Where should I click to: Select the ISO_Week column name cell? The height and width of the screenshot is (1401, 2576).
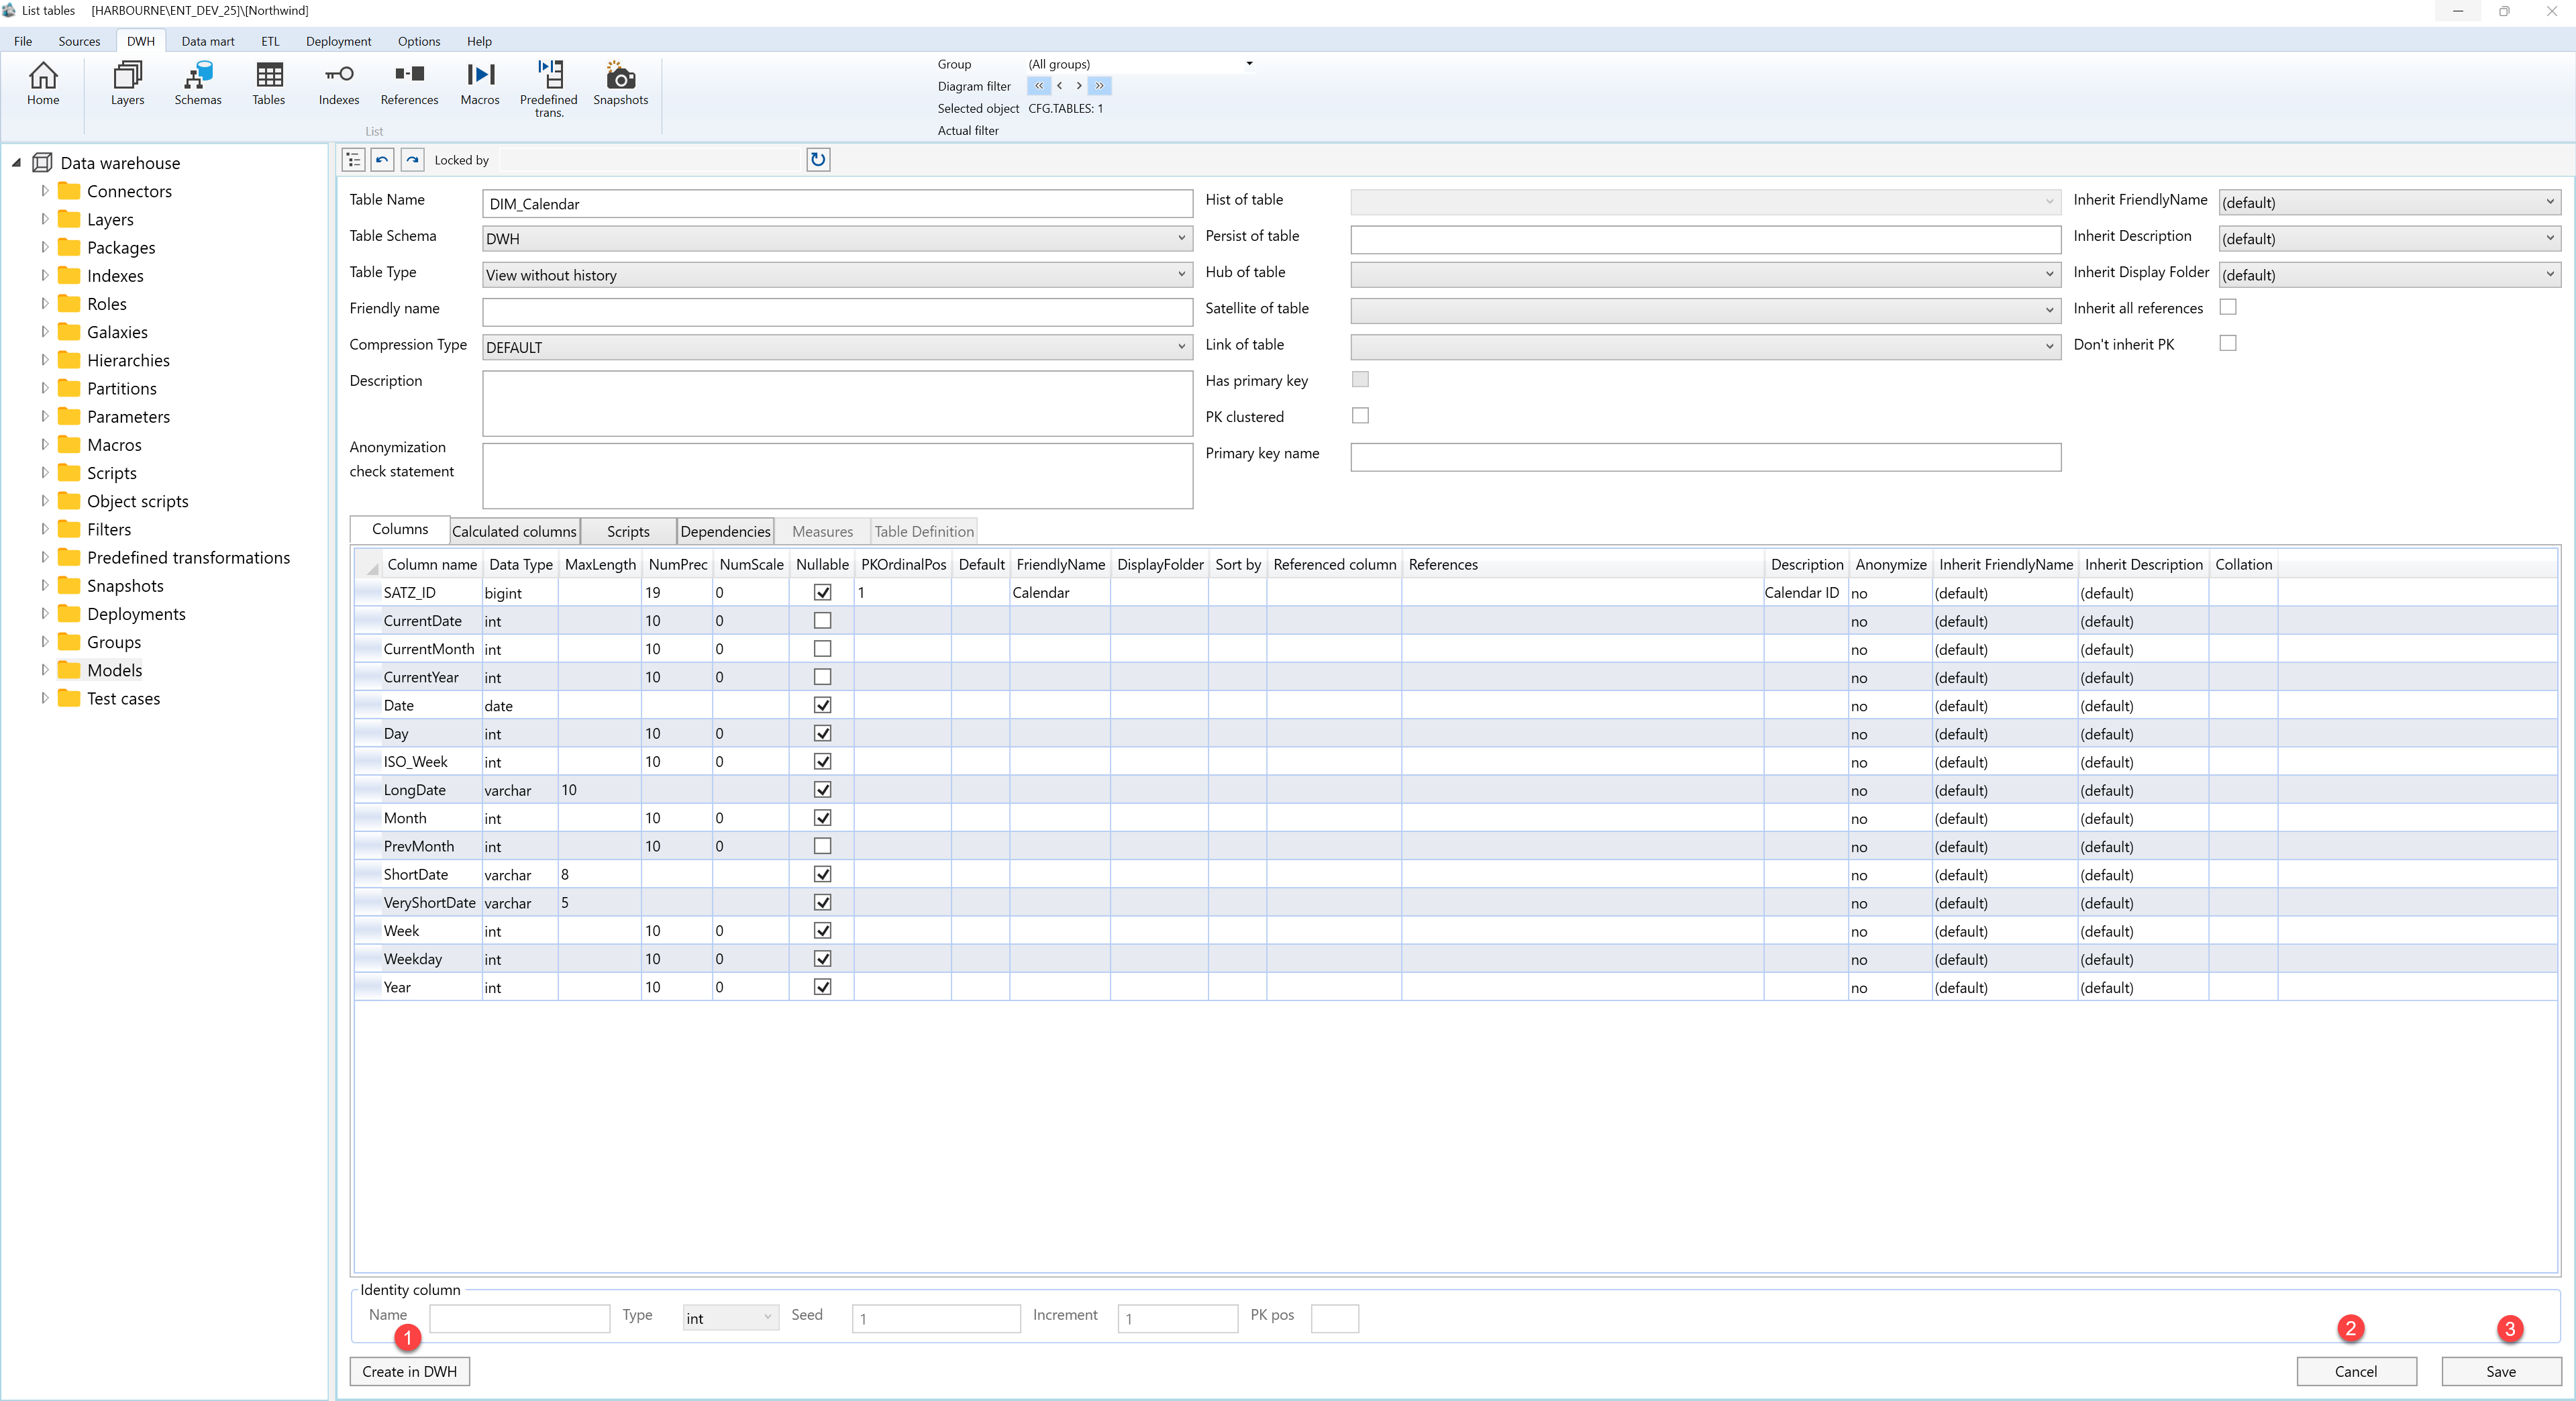tap(432, 761)
